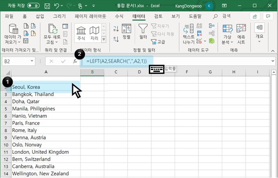Click the Seoul, Korea cell
Viewport: 278px width, 178px height.
pyautogui.click(x=46, y=87)
